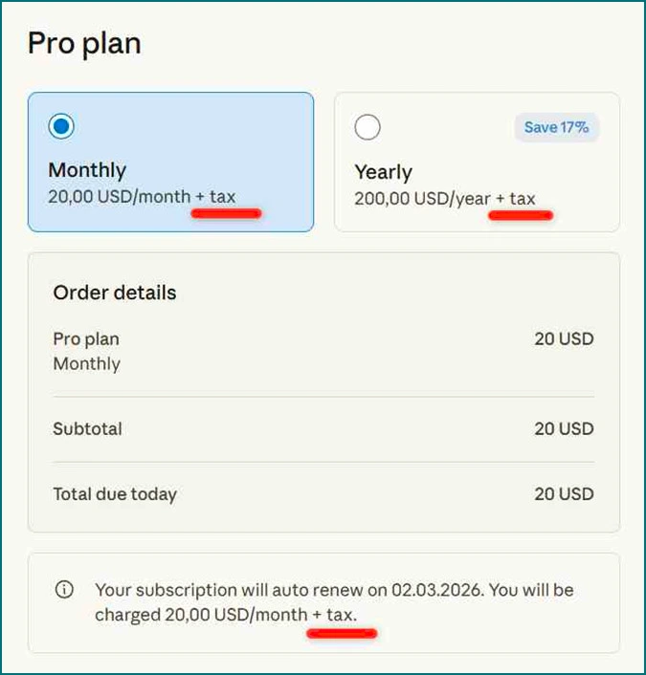This screenshot has width=646, height=675.
Task: Click Monthly under the Pro plan line item
Action: 86,363
